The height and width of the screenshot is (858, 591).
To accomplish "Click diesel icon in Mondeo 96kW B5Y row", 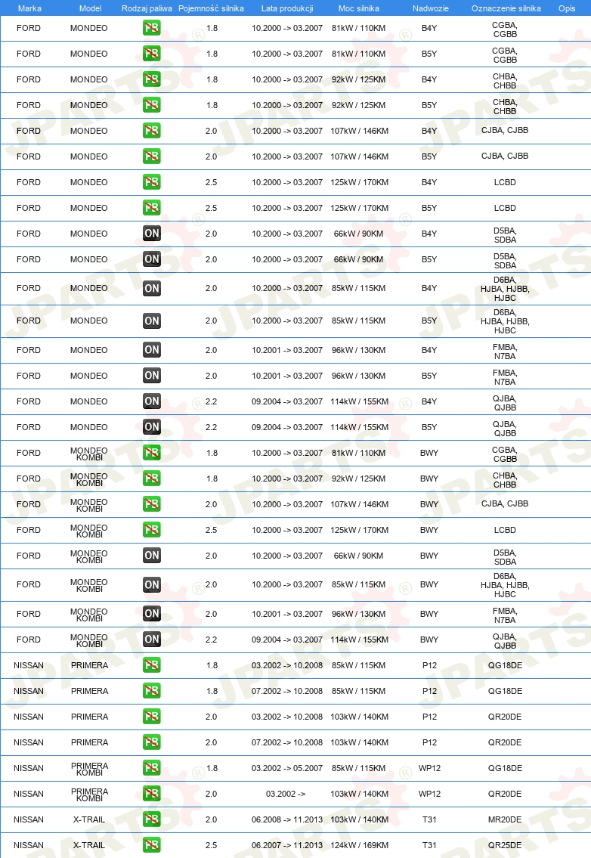I will pos(152,376).
